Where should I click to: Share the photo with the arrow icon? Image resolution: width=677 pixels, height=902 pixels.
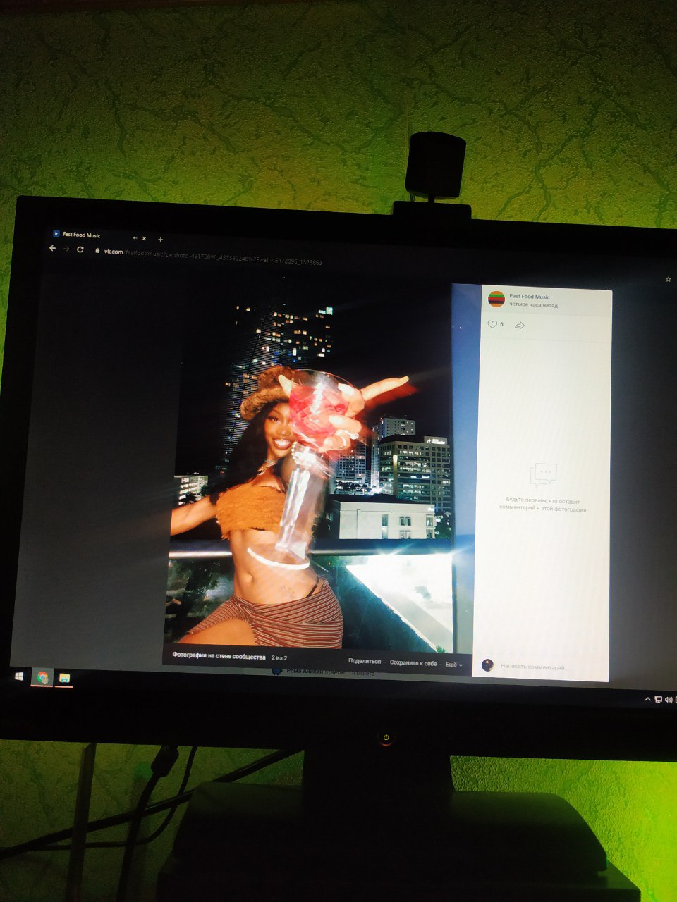click(520, 326)
